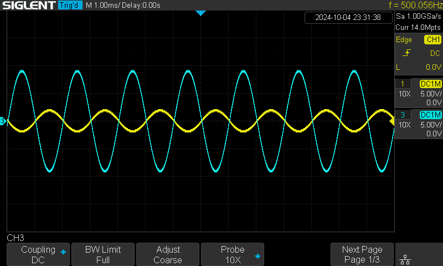Image resolution: width=443 pixels, height=266 pixels.
Task: Click the network status icon
Action: 405,259
